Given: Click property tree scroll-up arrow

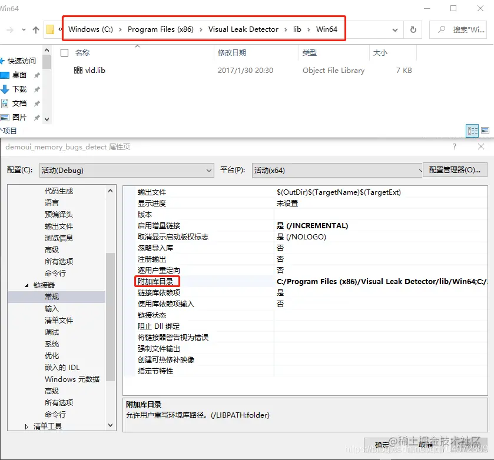Looking at the screenshot, I should 110,191.
